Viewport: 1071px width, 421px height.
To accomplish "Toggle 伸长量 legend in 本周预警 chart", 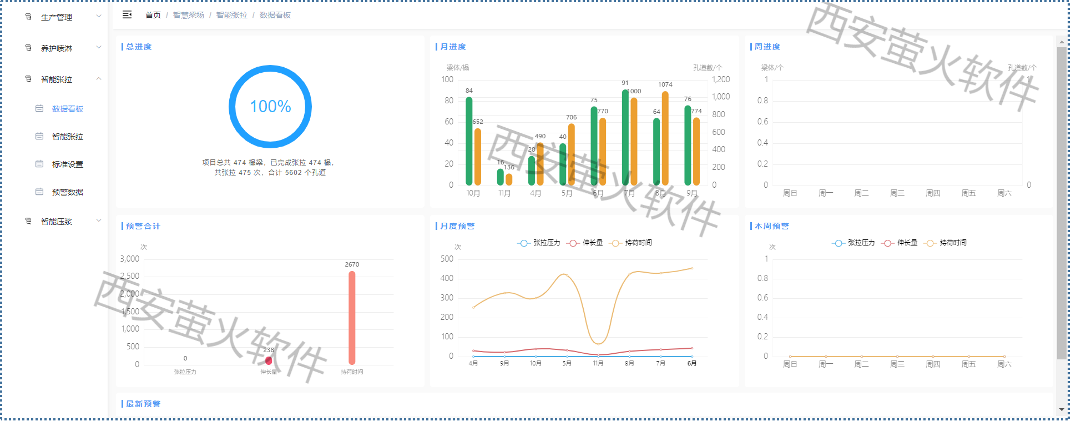I will 900,243.
